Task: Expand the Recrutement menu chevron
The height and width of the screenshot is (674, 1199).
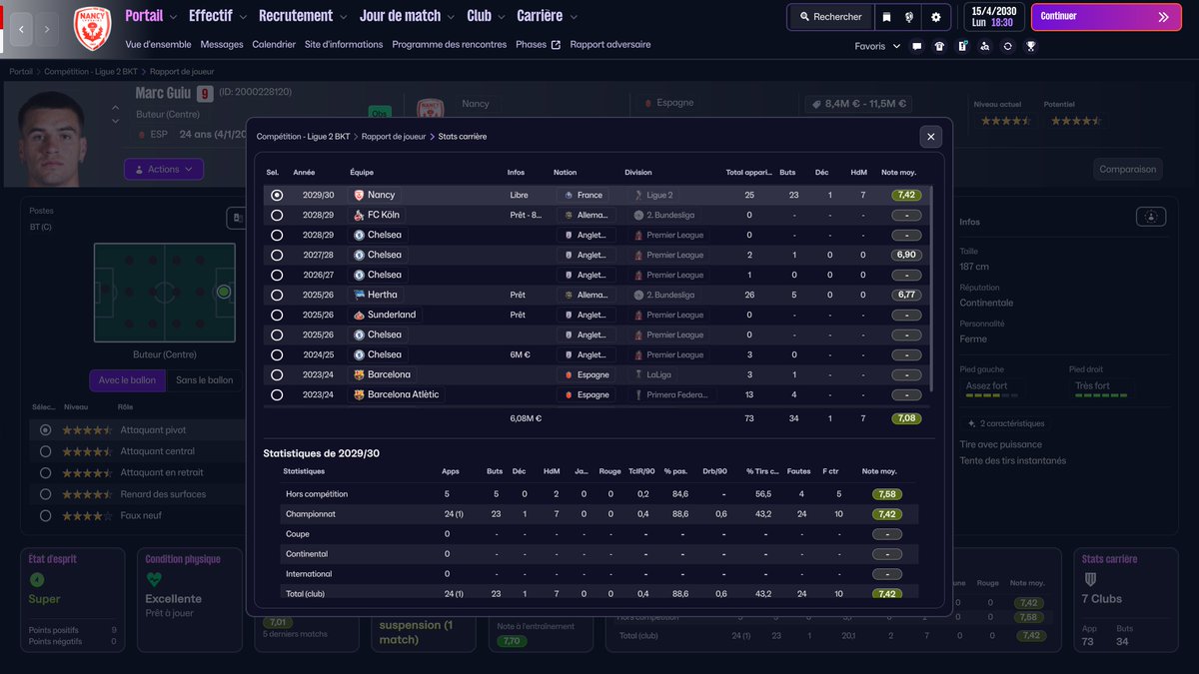Action: [344, 17]
